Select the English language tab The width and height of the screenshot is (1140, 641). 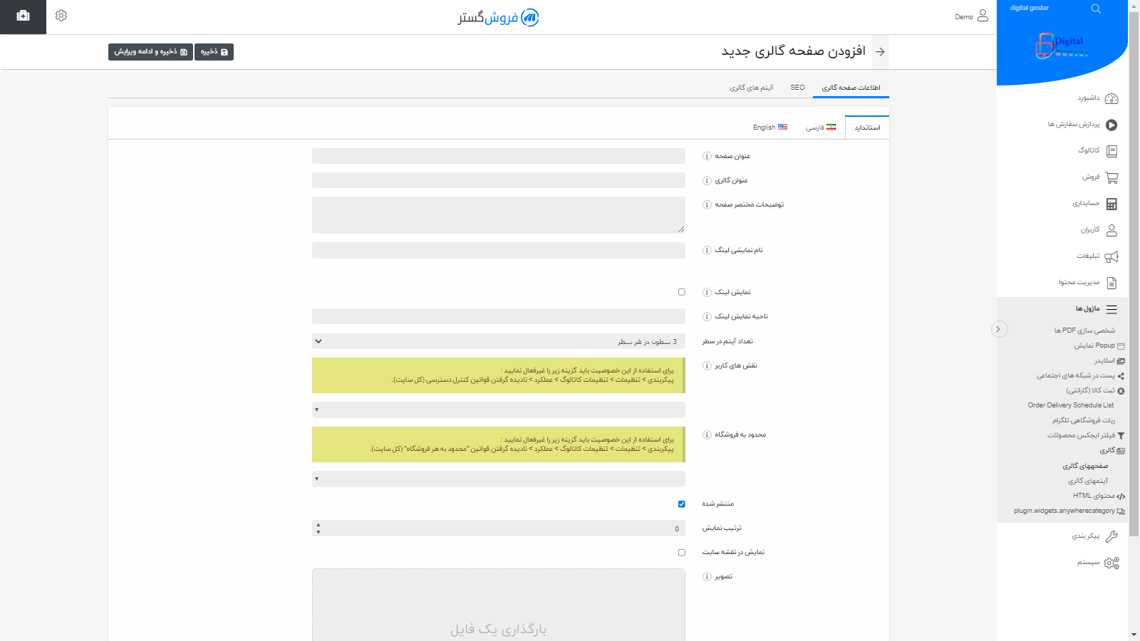click(x=769, y=127)
